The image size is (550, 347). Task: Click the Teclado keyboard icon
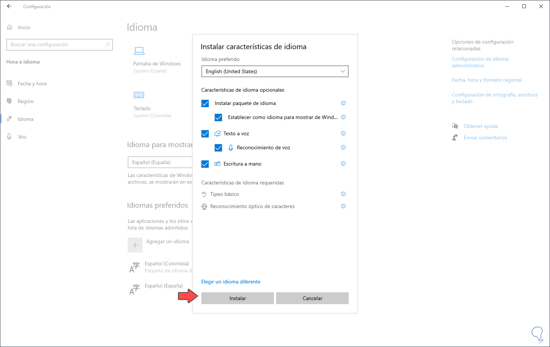point(139,95)
